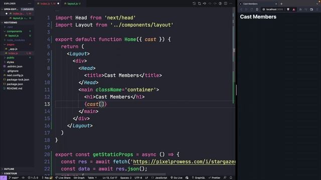Click browser forward button
The height and width of the screenshot is (180, 321).
[x=246, y=9]
